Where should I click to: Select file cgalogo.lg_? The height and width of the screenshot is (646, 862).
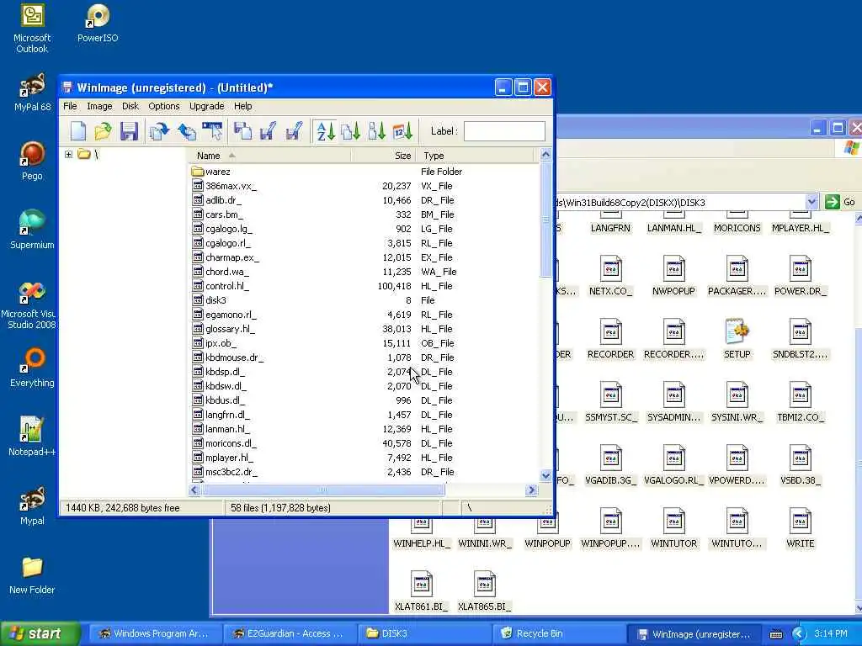pyautogui.click(x=222, y=229)
